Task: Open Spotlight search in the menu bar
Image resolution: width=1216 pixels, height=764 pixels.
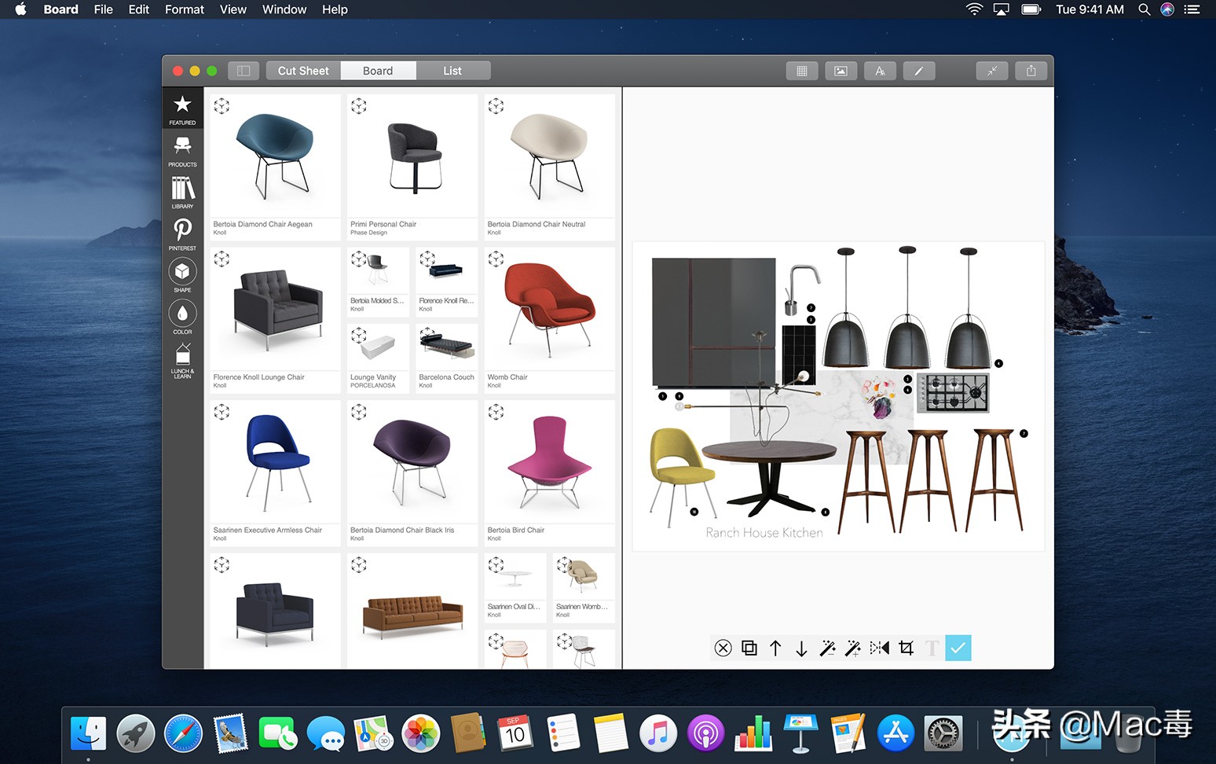Action: 1145,9
